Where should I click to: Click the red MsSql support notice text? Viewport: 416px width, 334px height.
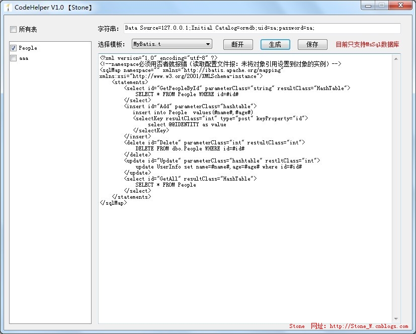(368, 44)
